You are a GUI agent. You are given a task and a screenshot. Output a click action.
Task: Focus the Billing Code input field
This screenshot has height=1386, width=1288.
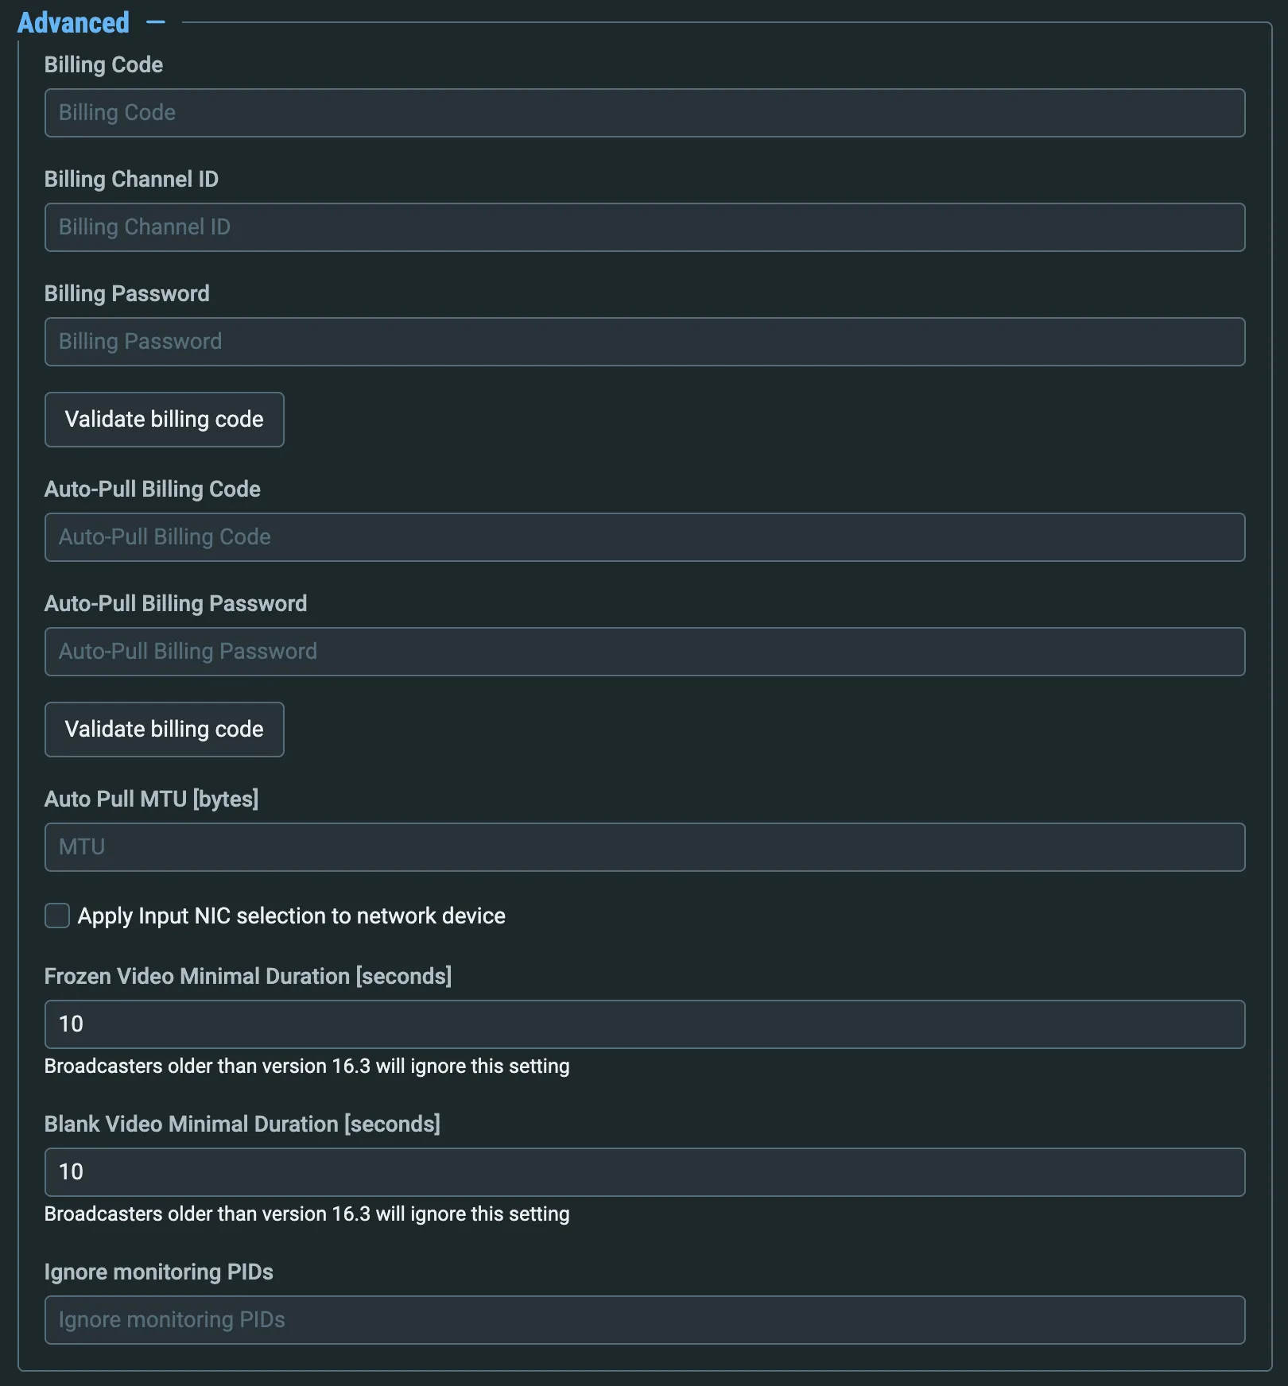point(645,113)
